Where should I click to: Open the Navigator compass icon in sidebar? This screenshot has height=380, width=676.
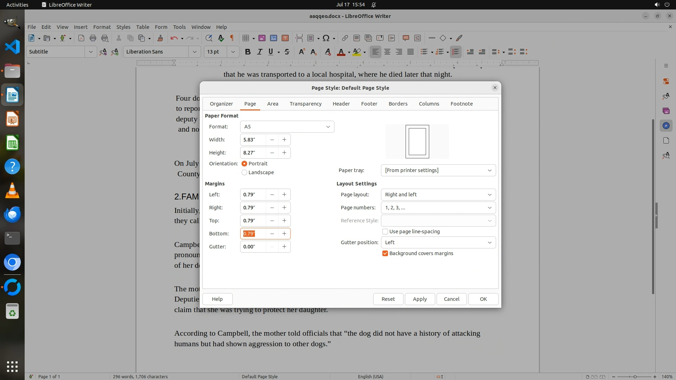pyautogui.click(x=666, y=126)
